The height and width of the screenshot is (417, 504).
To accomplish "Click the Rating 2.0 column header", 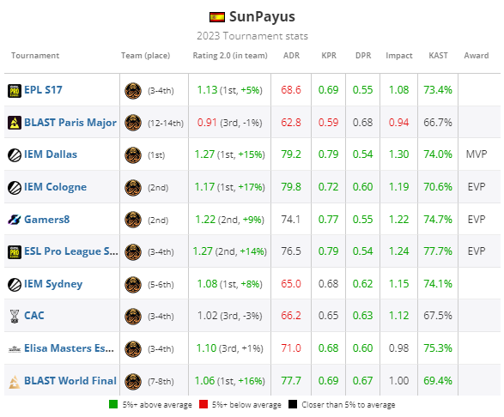I will tap(230, 56).
